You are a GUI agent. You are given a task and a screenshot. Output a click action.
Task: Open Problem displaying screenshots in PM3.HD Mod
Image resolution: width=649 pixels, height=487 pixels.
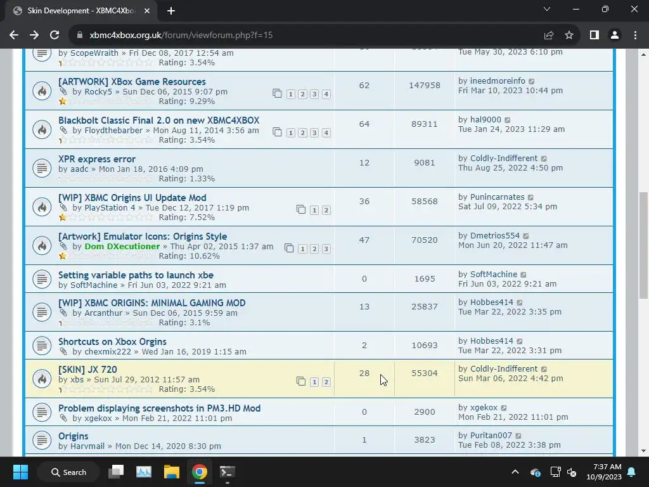[159, 408]
